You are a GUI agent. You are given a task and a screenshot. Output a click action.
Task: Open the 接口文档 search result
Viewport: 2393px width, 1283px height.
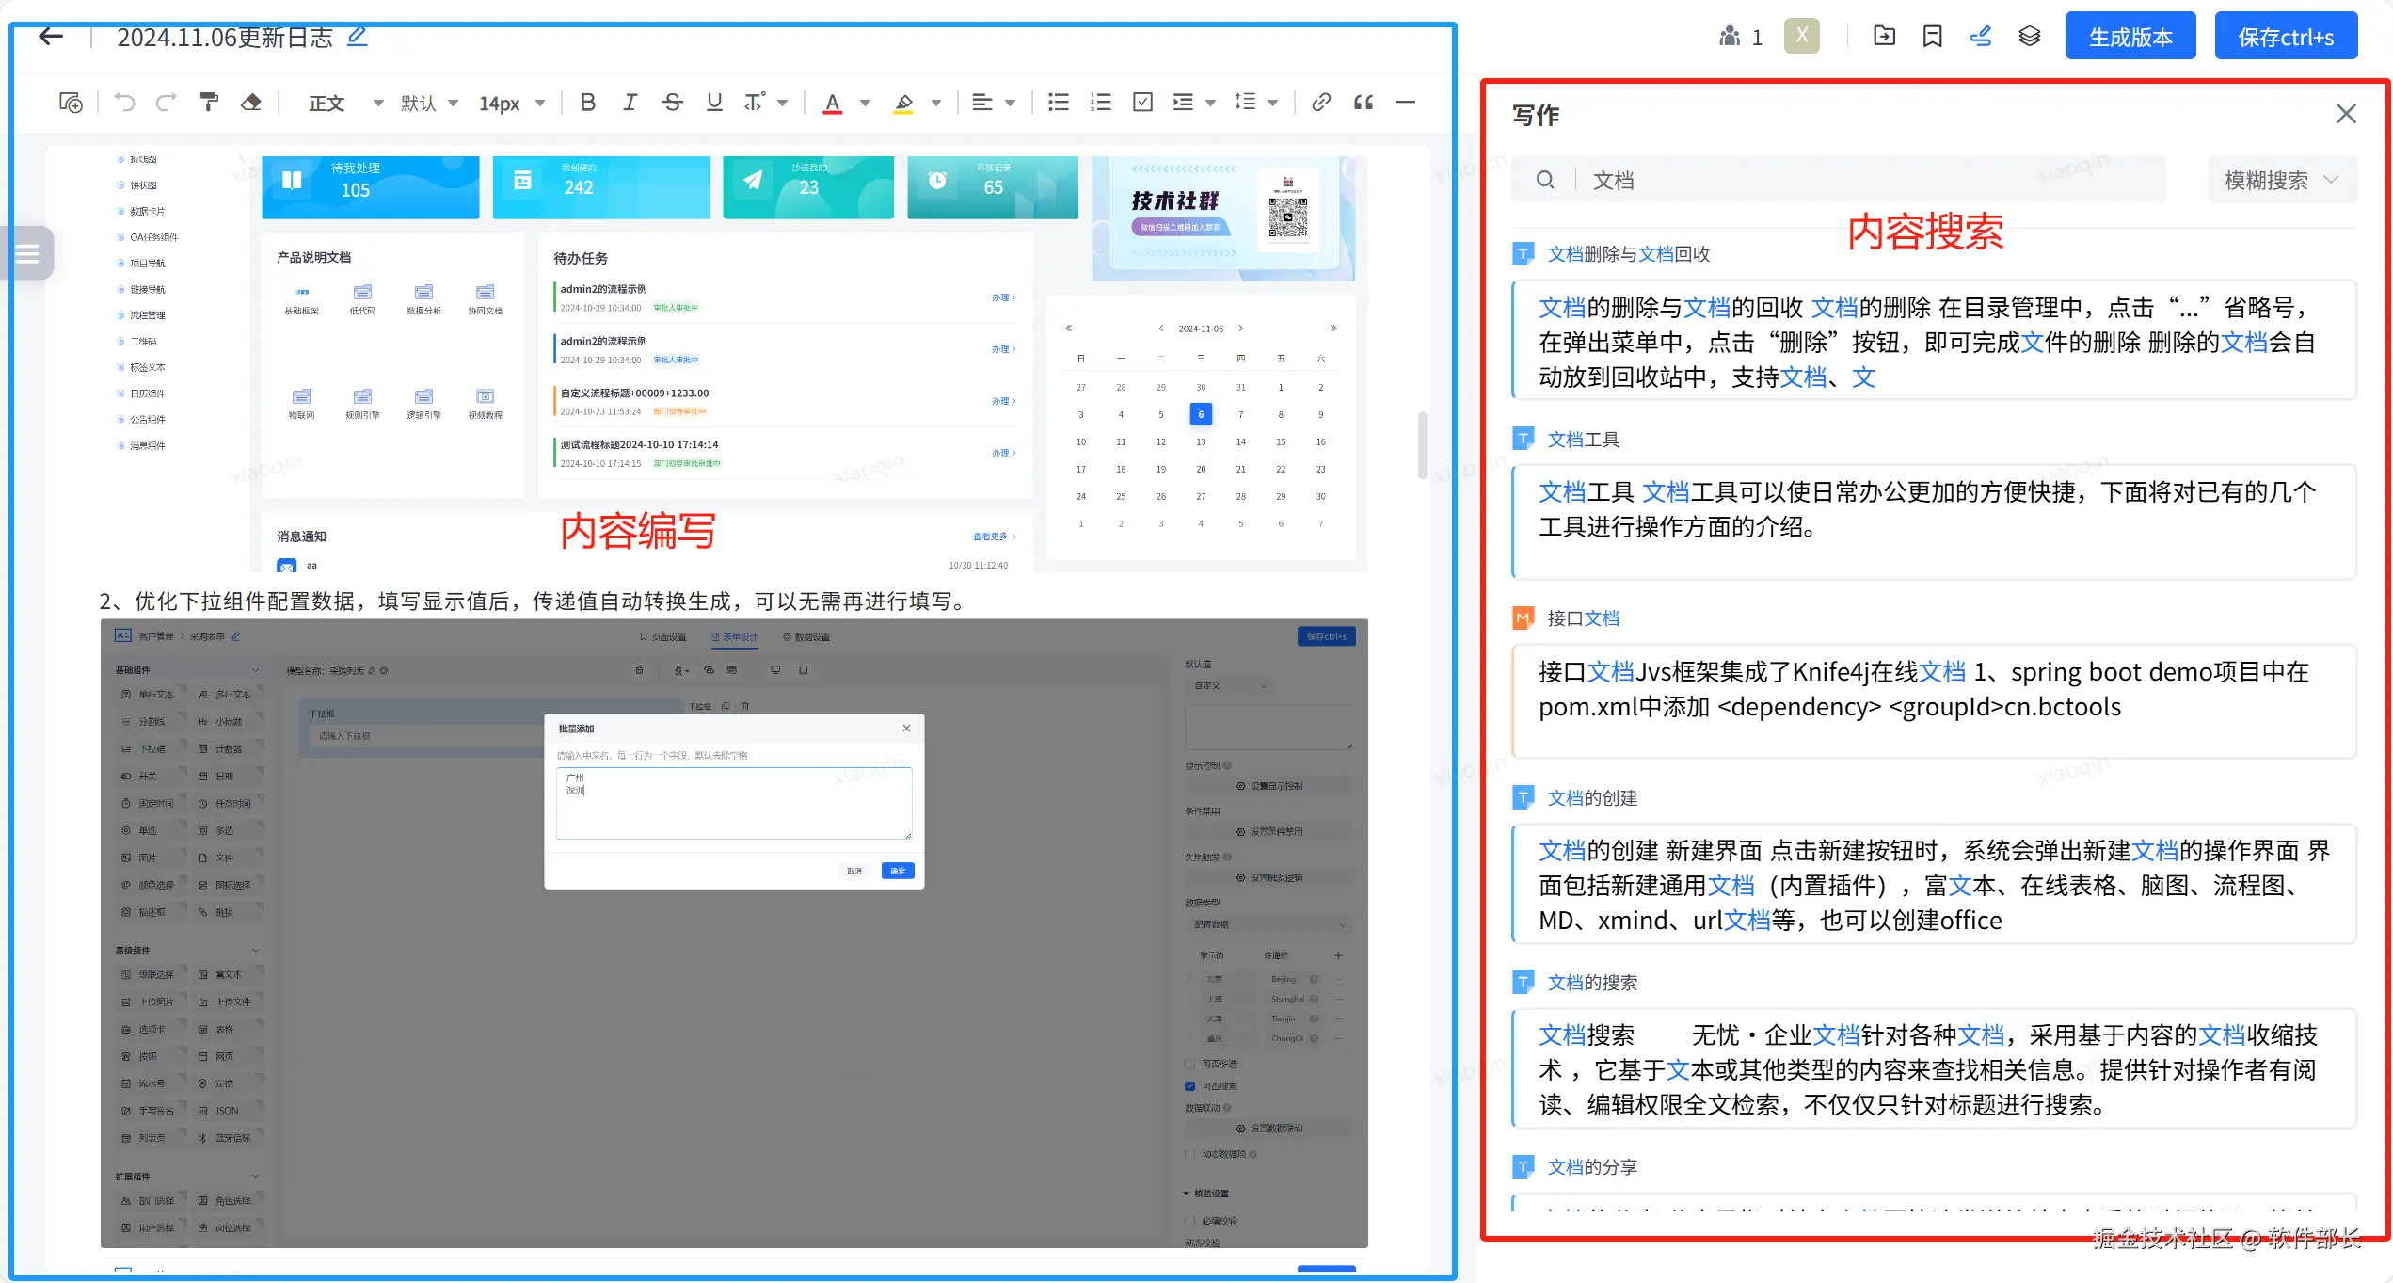tap(1583, 618)
